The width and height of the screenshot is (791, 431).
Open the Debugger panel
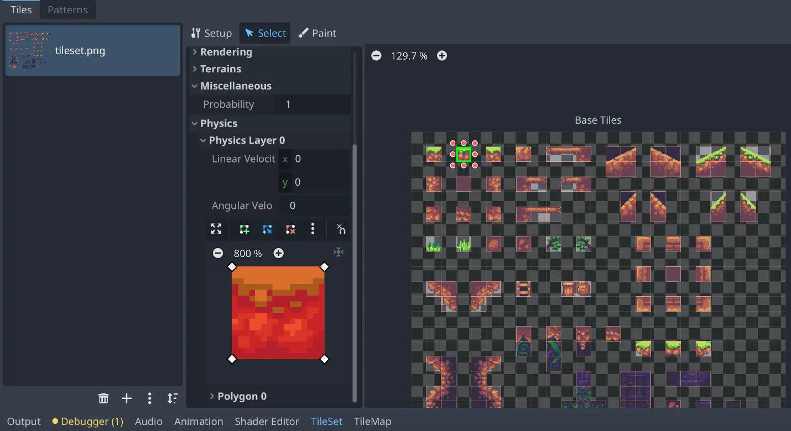(87, 422)
